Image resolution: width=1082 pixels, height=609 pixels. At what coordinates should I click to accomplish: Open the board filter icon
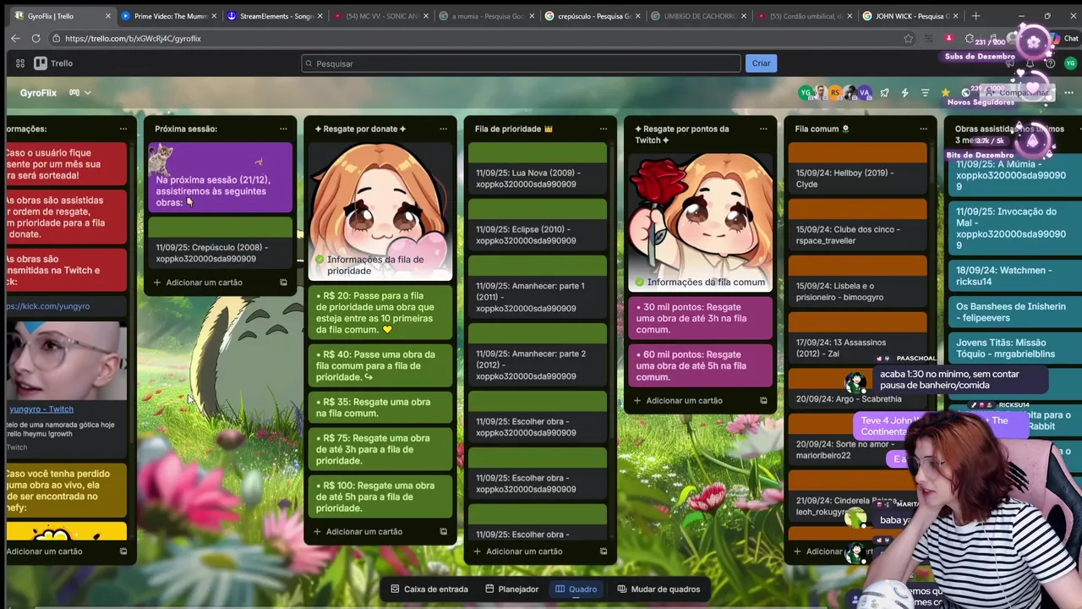925,93
